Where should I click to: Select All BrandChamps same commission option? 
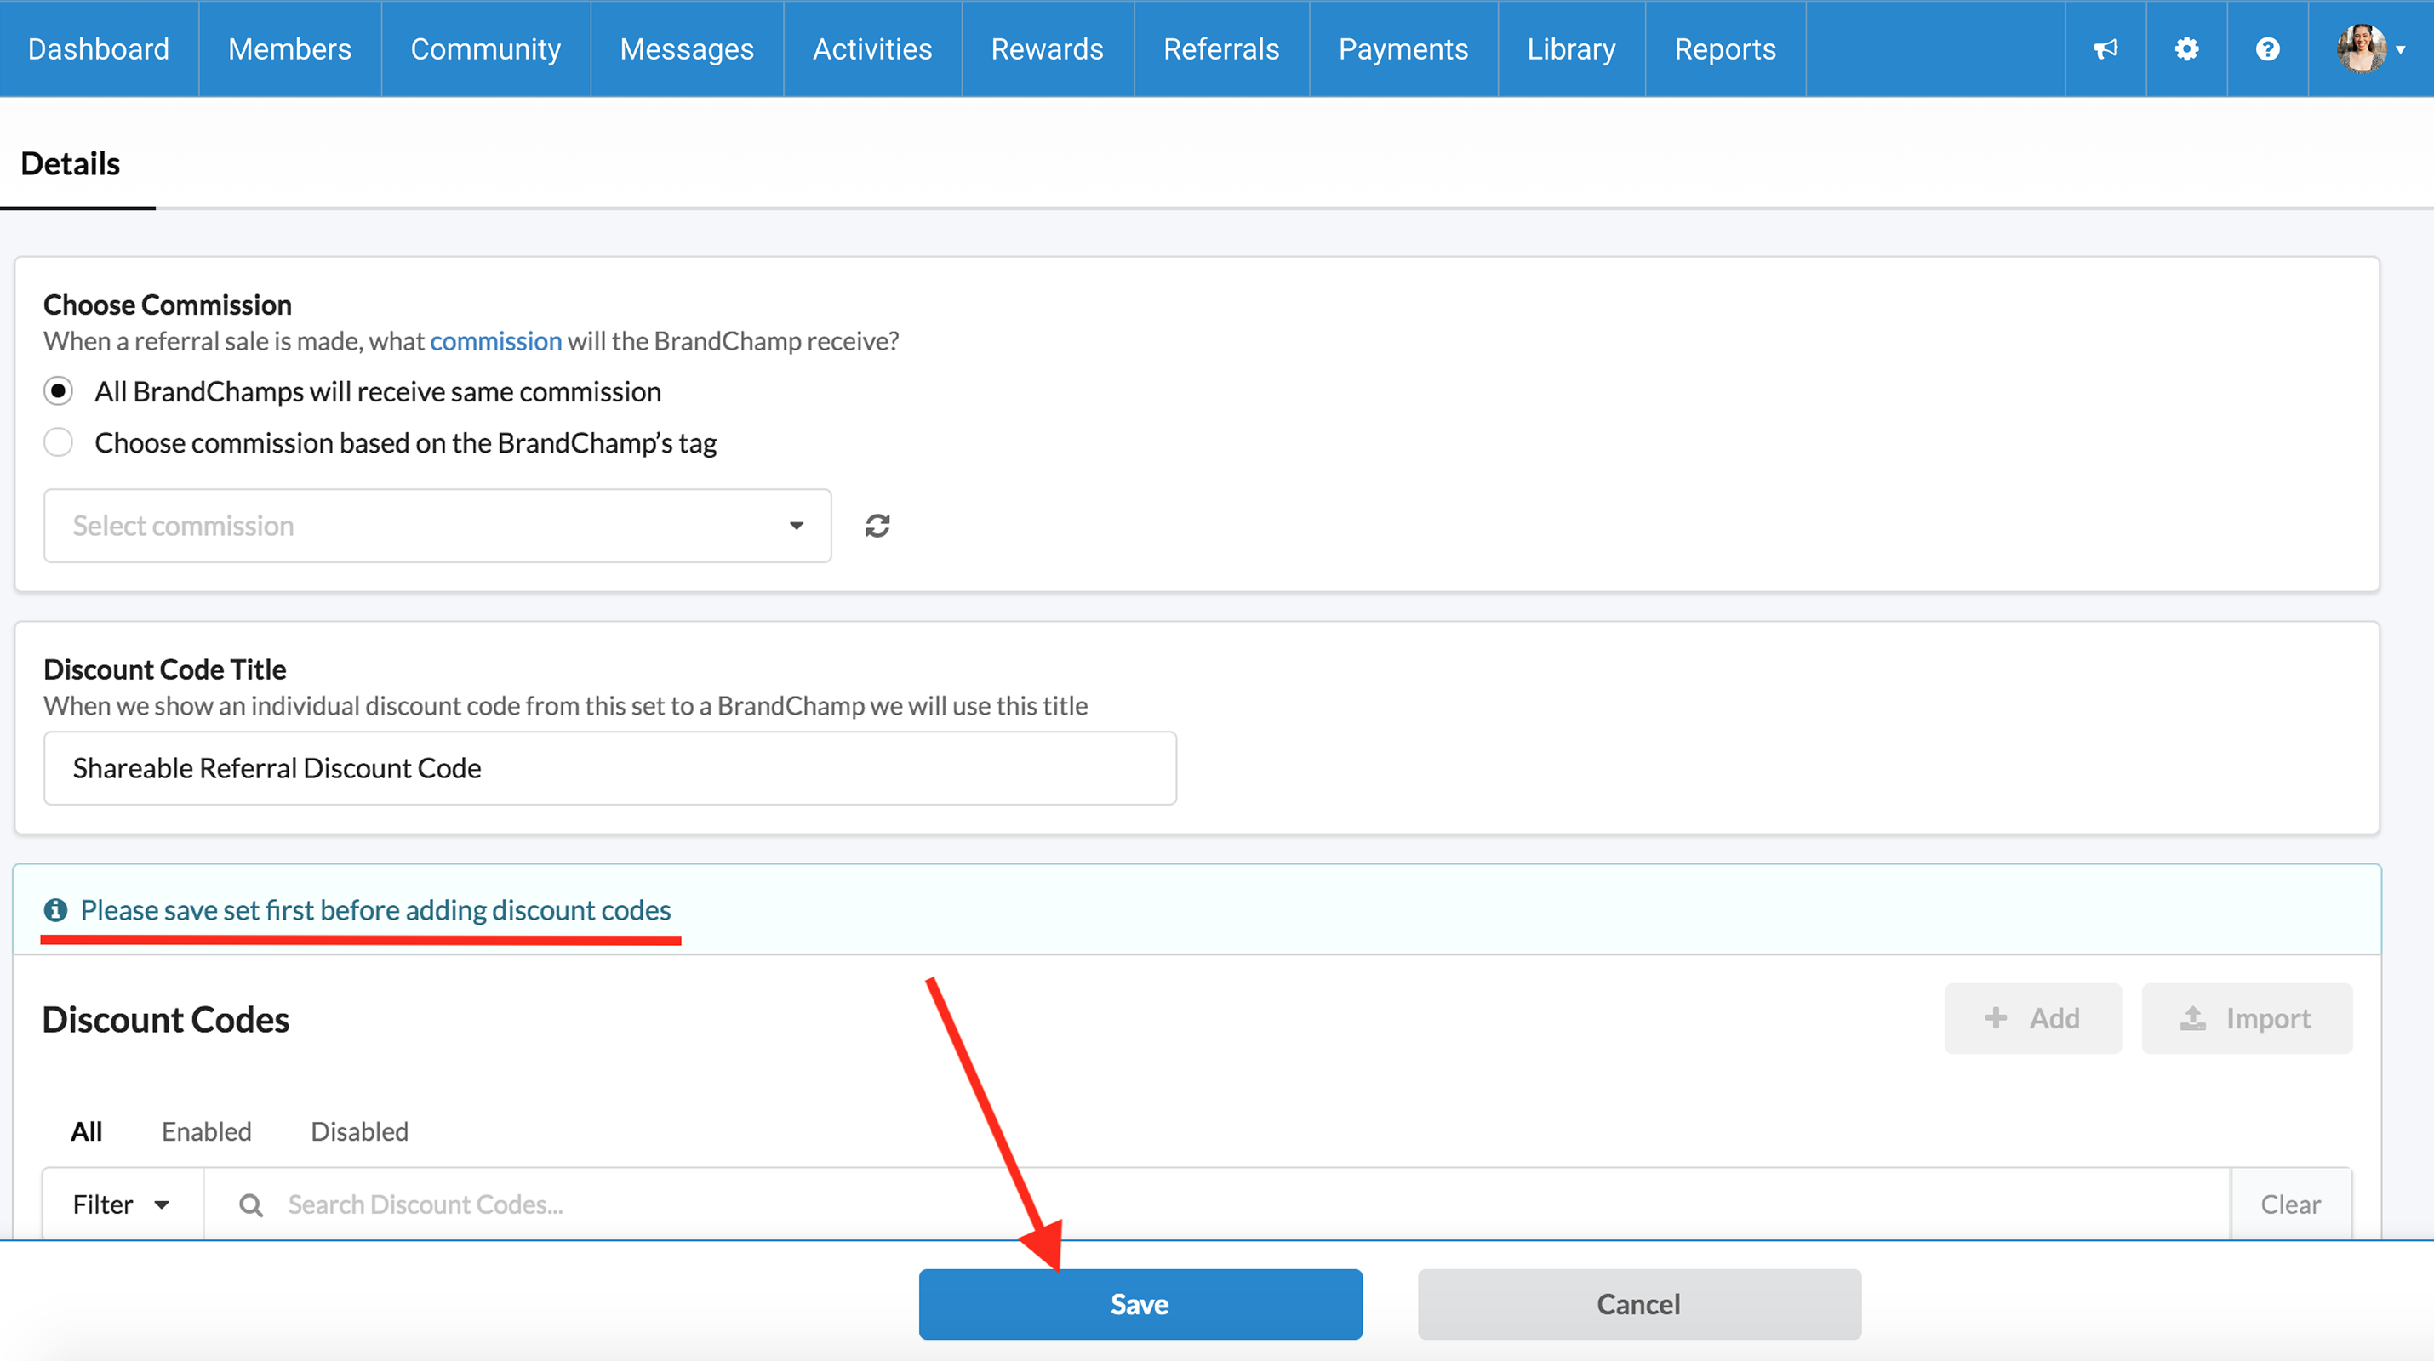59,391
